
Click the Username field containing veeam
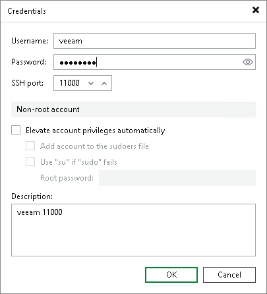click(154, 41)
